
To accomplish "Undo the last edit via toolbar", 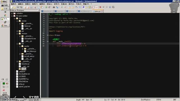I will (x=46, y=7).
